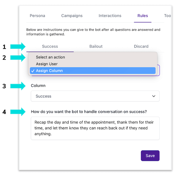The width and height of the screenshot is (178, 177).
Task: Click the cyan arrow labeled 3
Action: tap(18, 86)
